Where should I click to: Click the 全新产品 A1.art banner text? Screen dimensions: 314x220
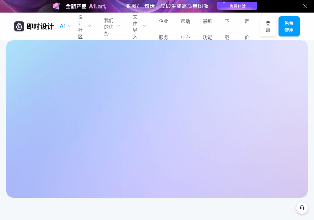[x=86, y=6]
